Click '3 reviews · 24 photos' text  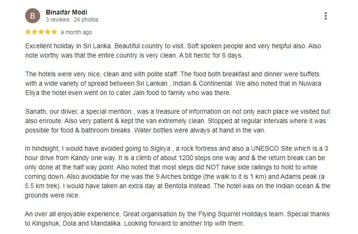coord(72,20)
